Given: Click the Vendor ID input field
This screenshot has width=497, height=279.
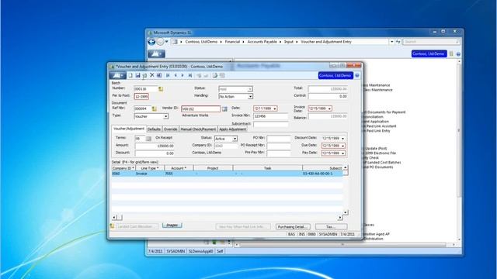Looking at the screenshot, I should (x=201, y=108).
